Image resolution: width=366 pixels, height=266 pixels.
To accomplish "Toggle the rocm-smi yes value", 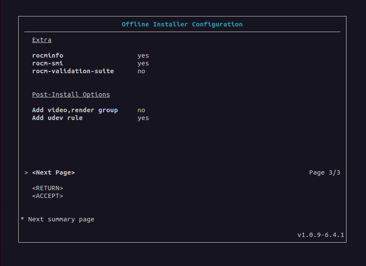I will coord(143,63).
